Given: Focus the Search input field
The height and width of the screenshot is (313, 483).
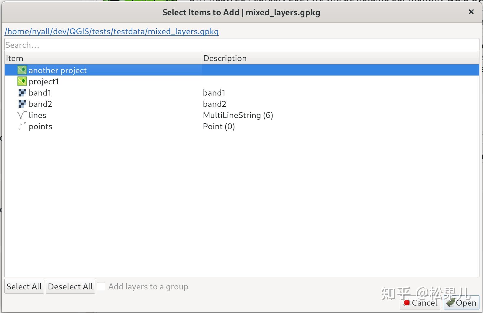Looking at the screenshot, I should tap(242, 45).
